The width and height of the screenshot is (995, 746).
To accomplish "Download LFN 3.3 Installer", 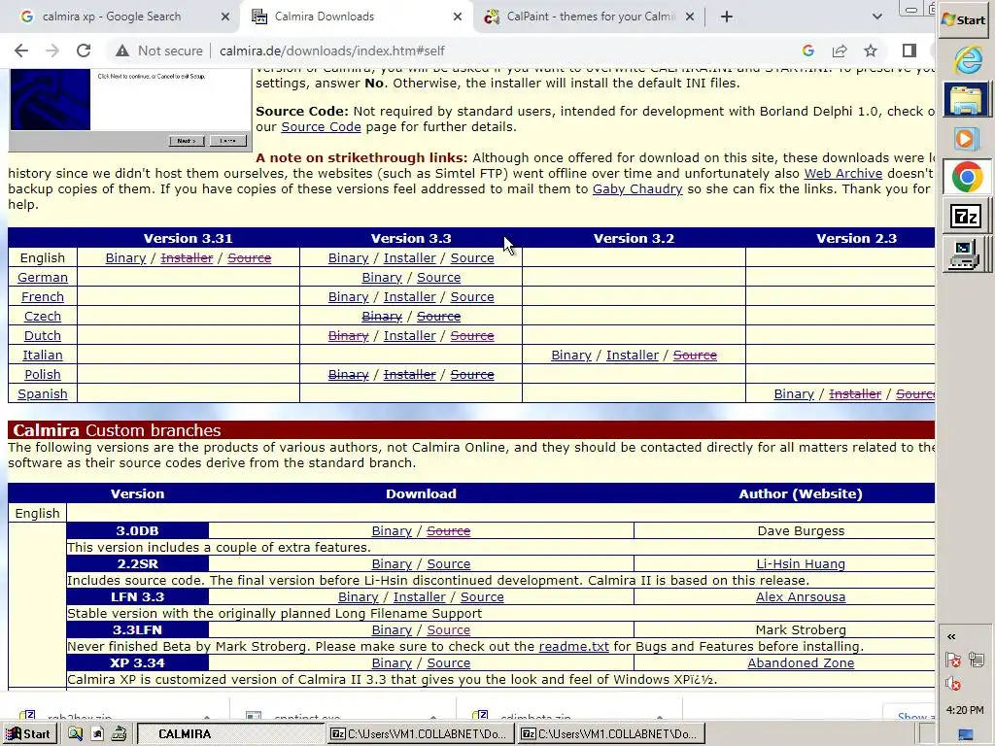I will point(420,597).
